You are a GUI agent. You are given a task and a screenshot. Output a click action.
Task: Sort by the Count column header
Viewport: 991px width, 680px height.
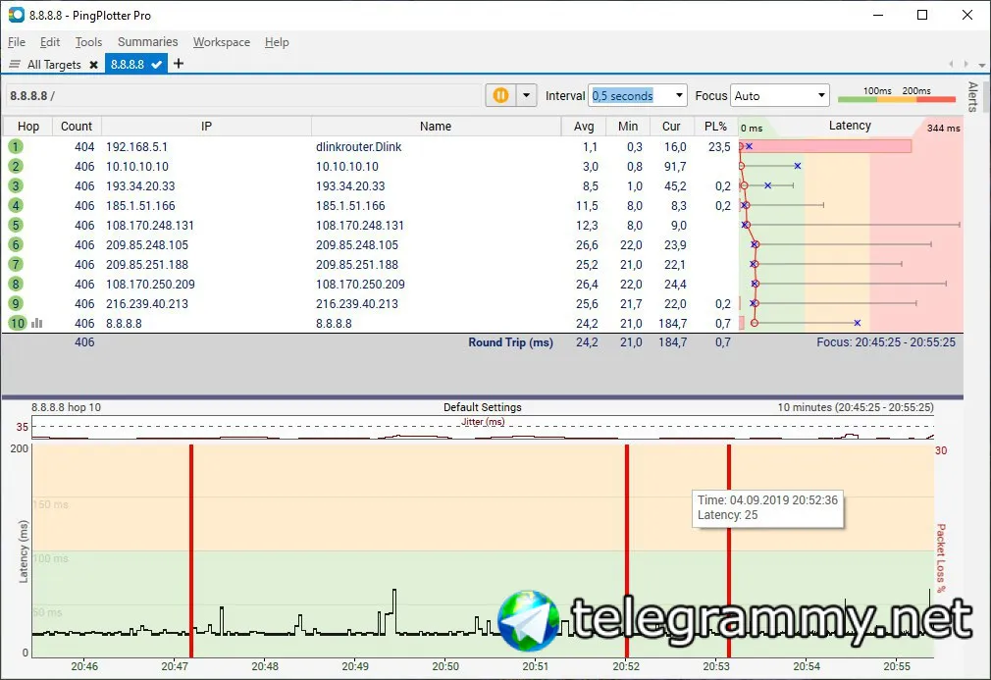coord(77,127)
